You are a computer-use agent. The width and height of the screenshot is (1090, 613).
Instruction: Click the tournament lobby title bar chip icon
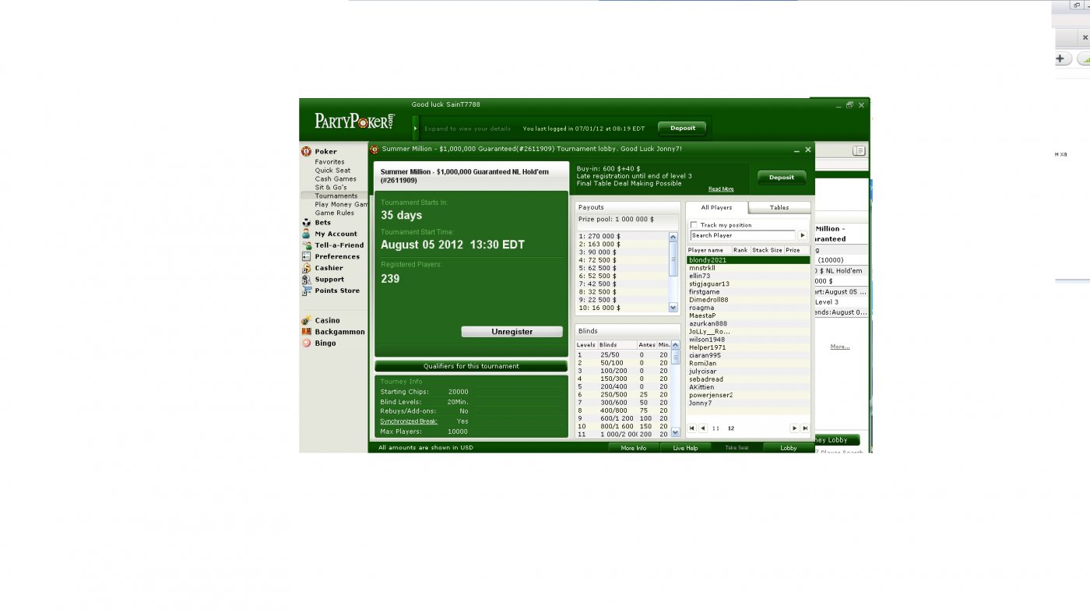pos(374,150)
